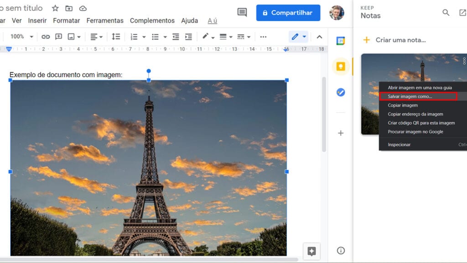Click 'Criar uma nota...' in Keep
Image resolution: width=467 pixels, height=263 pixels.
tap(400, 40)
